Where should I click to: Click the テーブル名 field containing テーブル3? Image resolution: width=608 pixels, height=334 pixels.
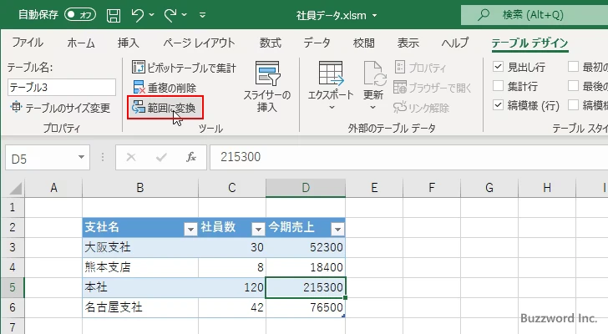coord(61,87)
